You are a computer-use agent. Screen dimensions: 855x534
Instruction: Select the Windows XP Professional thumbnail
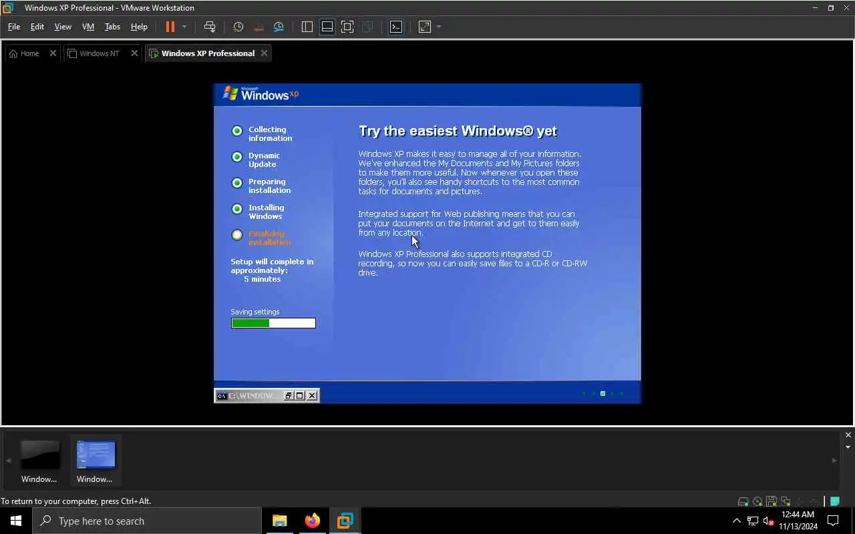point(95,461)
